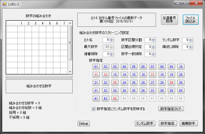Viewport: 205px width, 134px height.
Task: Click the grid's scroll down arrow
Action: point(70,72)
